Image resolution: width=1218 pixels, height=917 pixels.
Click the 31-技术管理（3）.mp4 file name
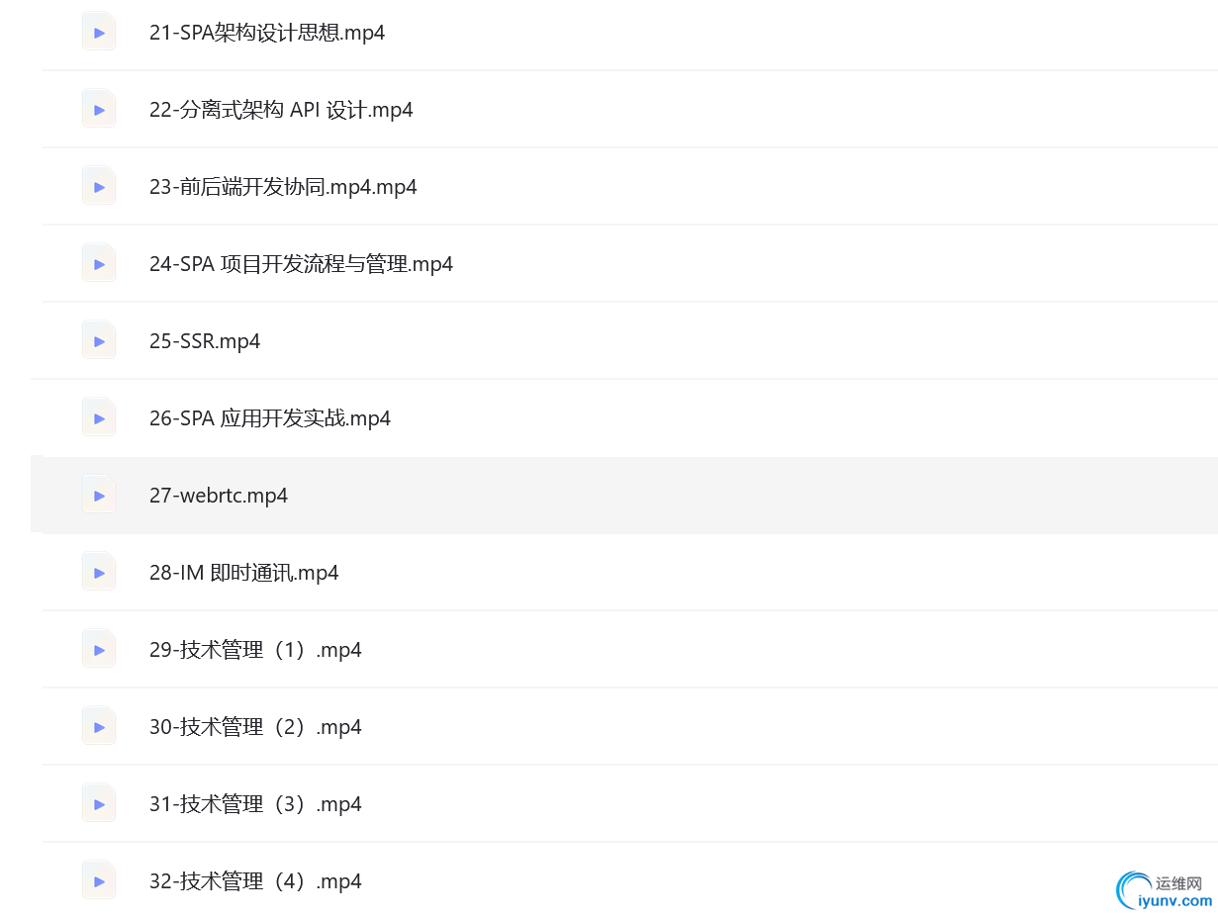tap(255, 804)
